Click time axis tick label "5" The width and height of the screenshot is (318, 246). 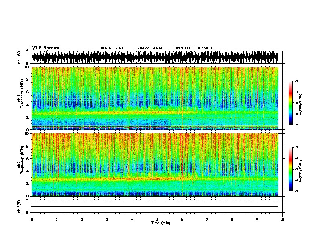(157, 219)
